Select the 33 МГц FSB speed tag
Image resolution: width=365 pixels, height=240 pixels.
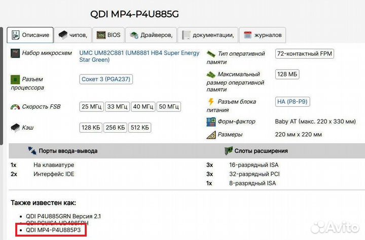117,107
